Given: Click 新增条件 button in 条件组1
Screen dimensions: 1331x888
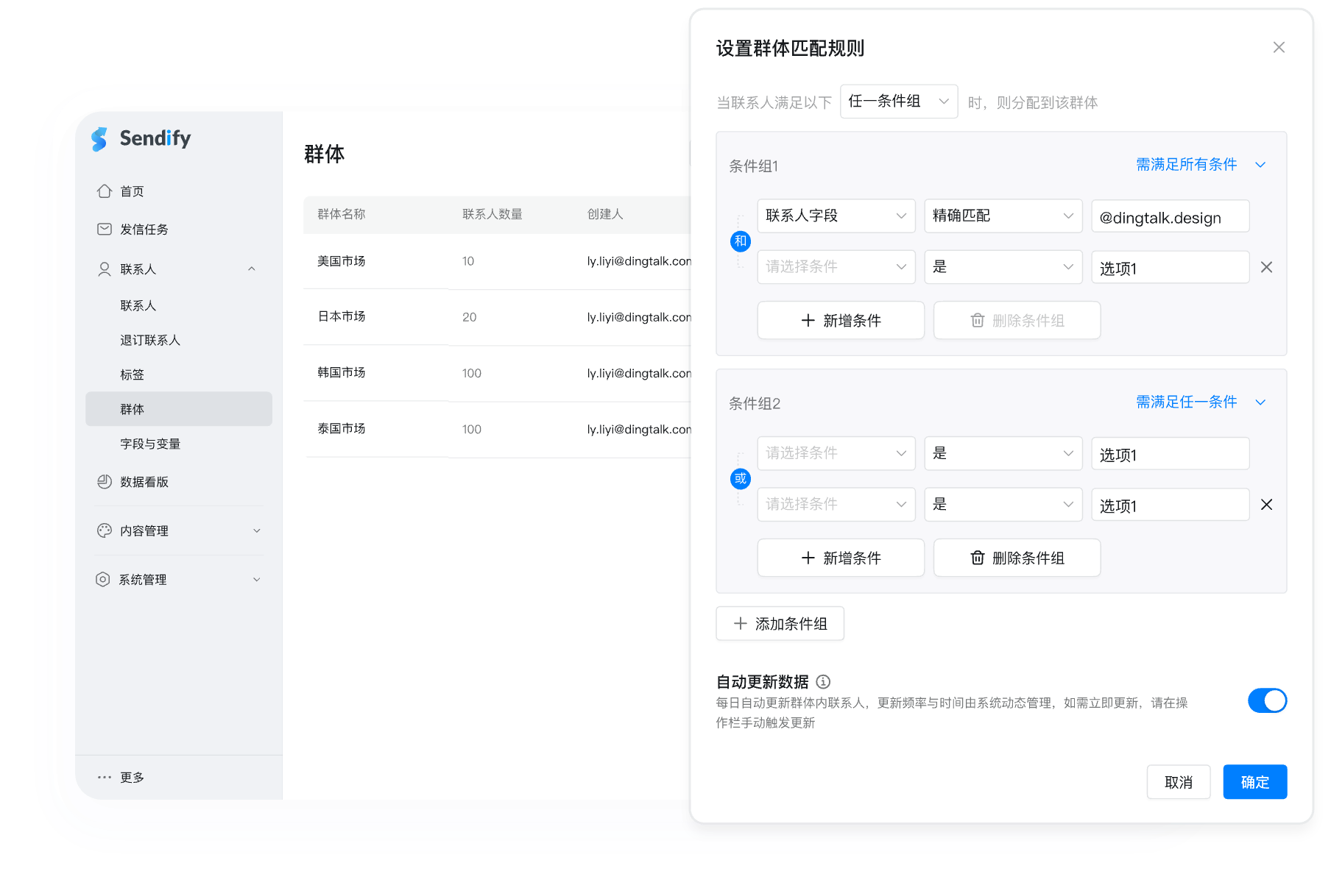Looking at the screenshot, I should click(x=841, y=321).
